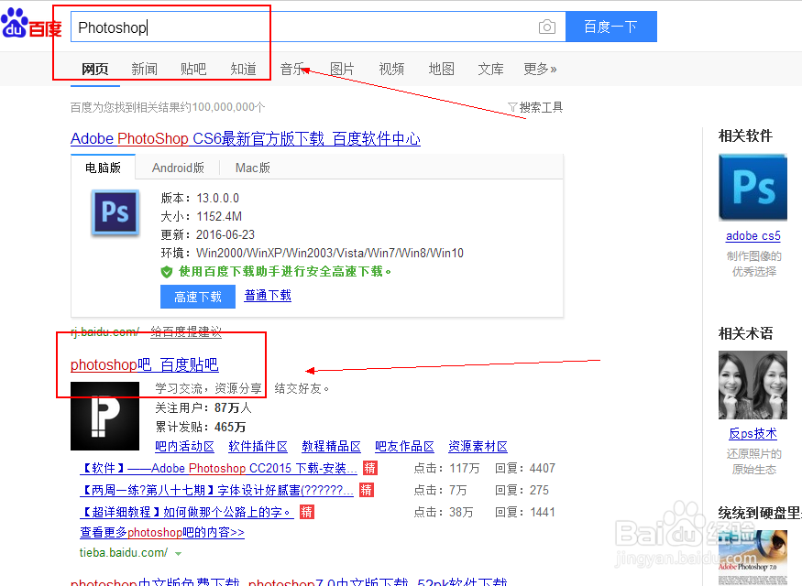Switch to the 图片 tab

coord(342,69)
